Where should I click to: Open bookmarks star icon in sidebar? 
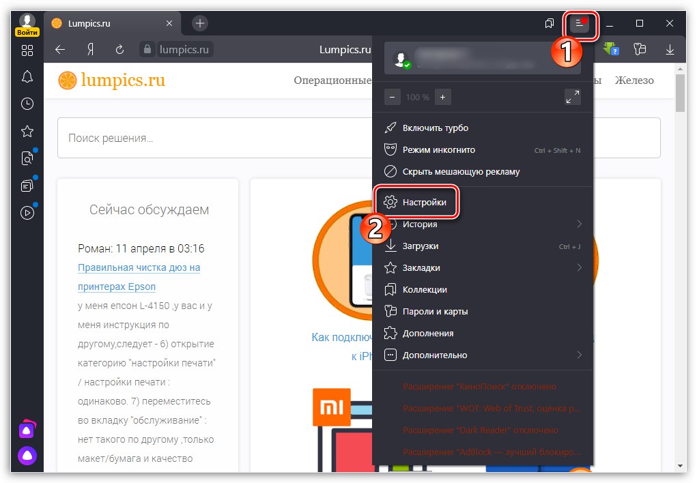click(x=27, y=131)
